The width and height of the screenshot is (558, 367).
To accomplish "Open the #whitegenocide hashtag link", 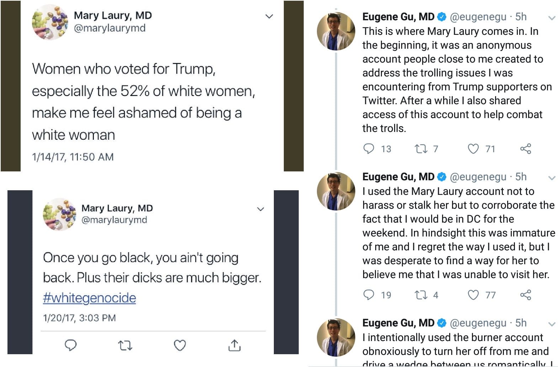I will pos(89,298).
